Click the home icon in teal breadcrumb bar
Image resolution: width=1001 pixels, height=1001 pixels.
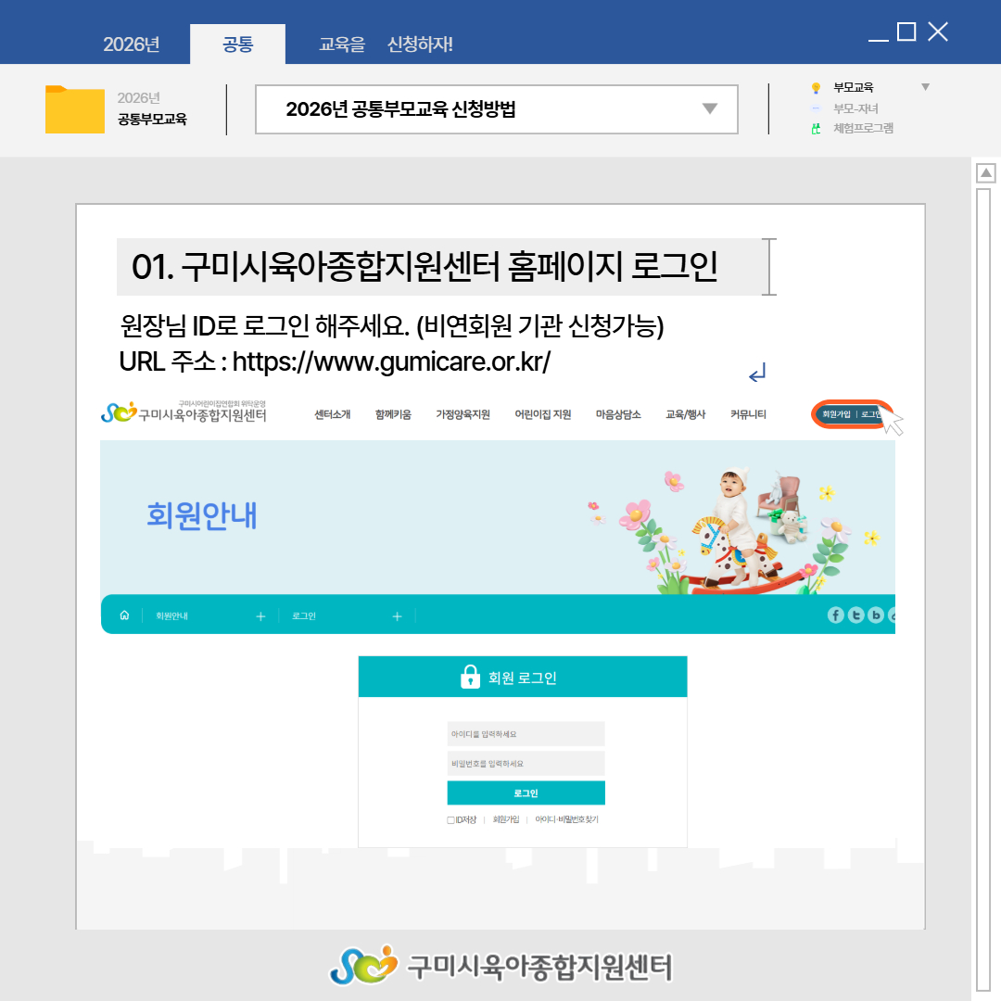(124, 616)
